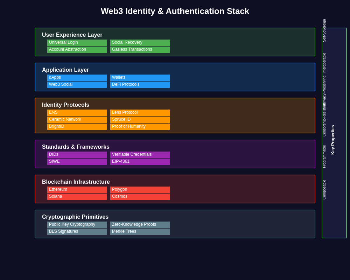
Task: Select the Cosmos item
Action: [140, 197]
